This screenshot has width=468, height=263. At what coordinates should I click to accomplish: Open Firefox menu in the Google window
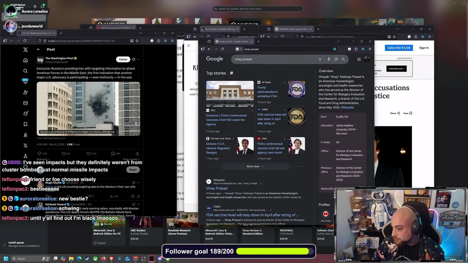click(370, 49)
